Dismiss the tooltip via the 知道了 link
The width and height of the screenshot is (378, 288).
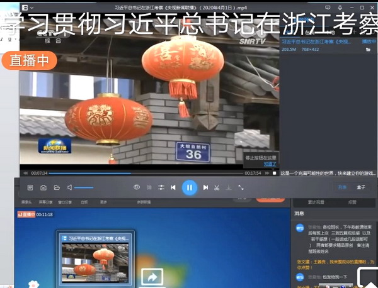(x=270, y=164)
